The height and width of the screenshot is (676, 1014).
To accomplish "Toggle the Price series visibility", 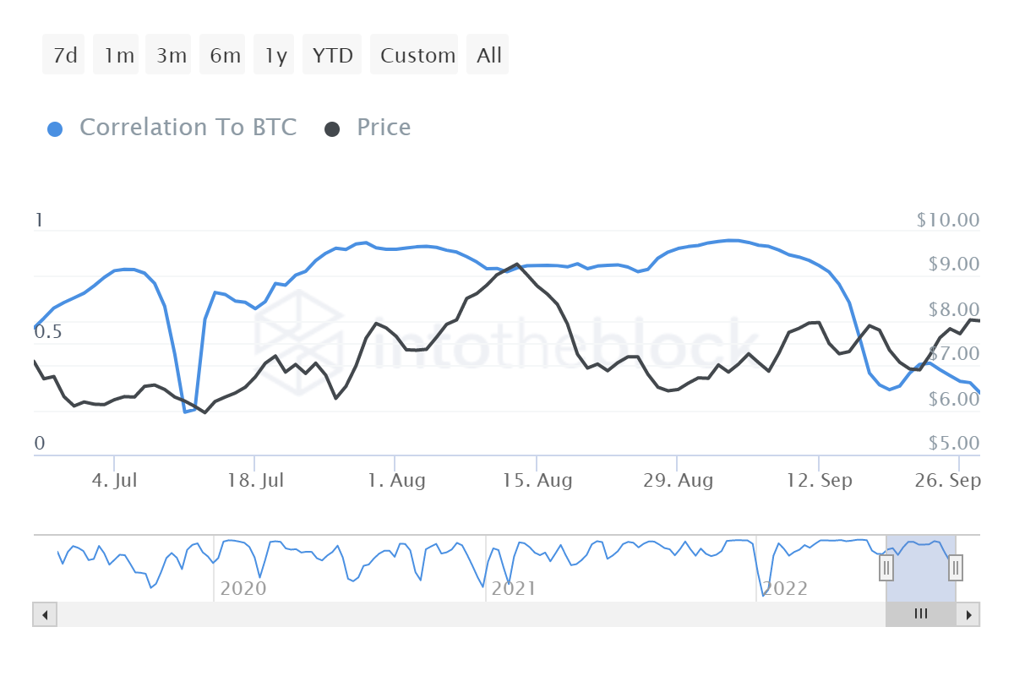I will (x=384, y=128).
